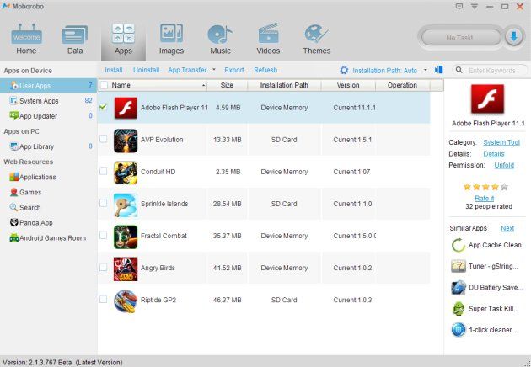Show Next similar apps
The width and height of the screenshot is (531, 367).
(507, 228)
